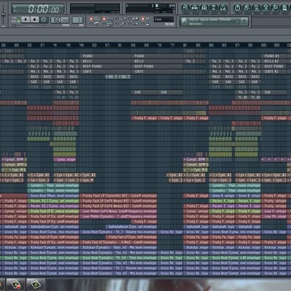The image size is (291, 291).
Task: Select the pink Cyma..elope clip at bar 41
Action: click(x=65, y=159)
